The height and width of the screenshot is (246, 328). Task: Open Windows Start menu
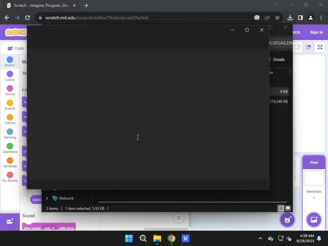click(129, 238)
